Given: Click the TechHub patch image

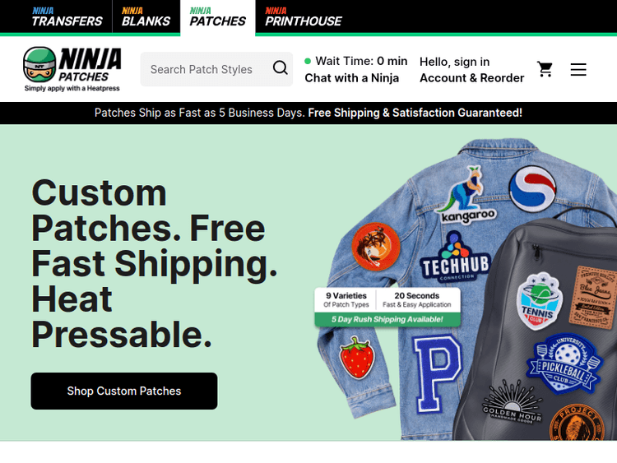Looking at the screenshot, I should tap(455, 257).
